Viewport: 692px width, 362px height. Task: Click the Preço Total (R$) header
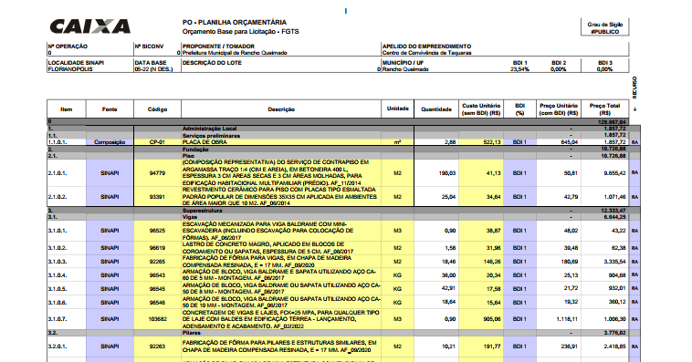point(605,109)
